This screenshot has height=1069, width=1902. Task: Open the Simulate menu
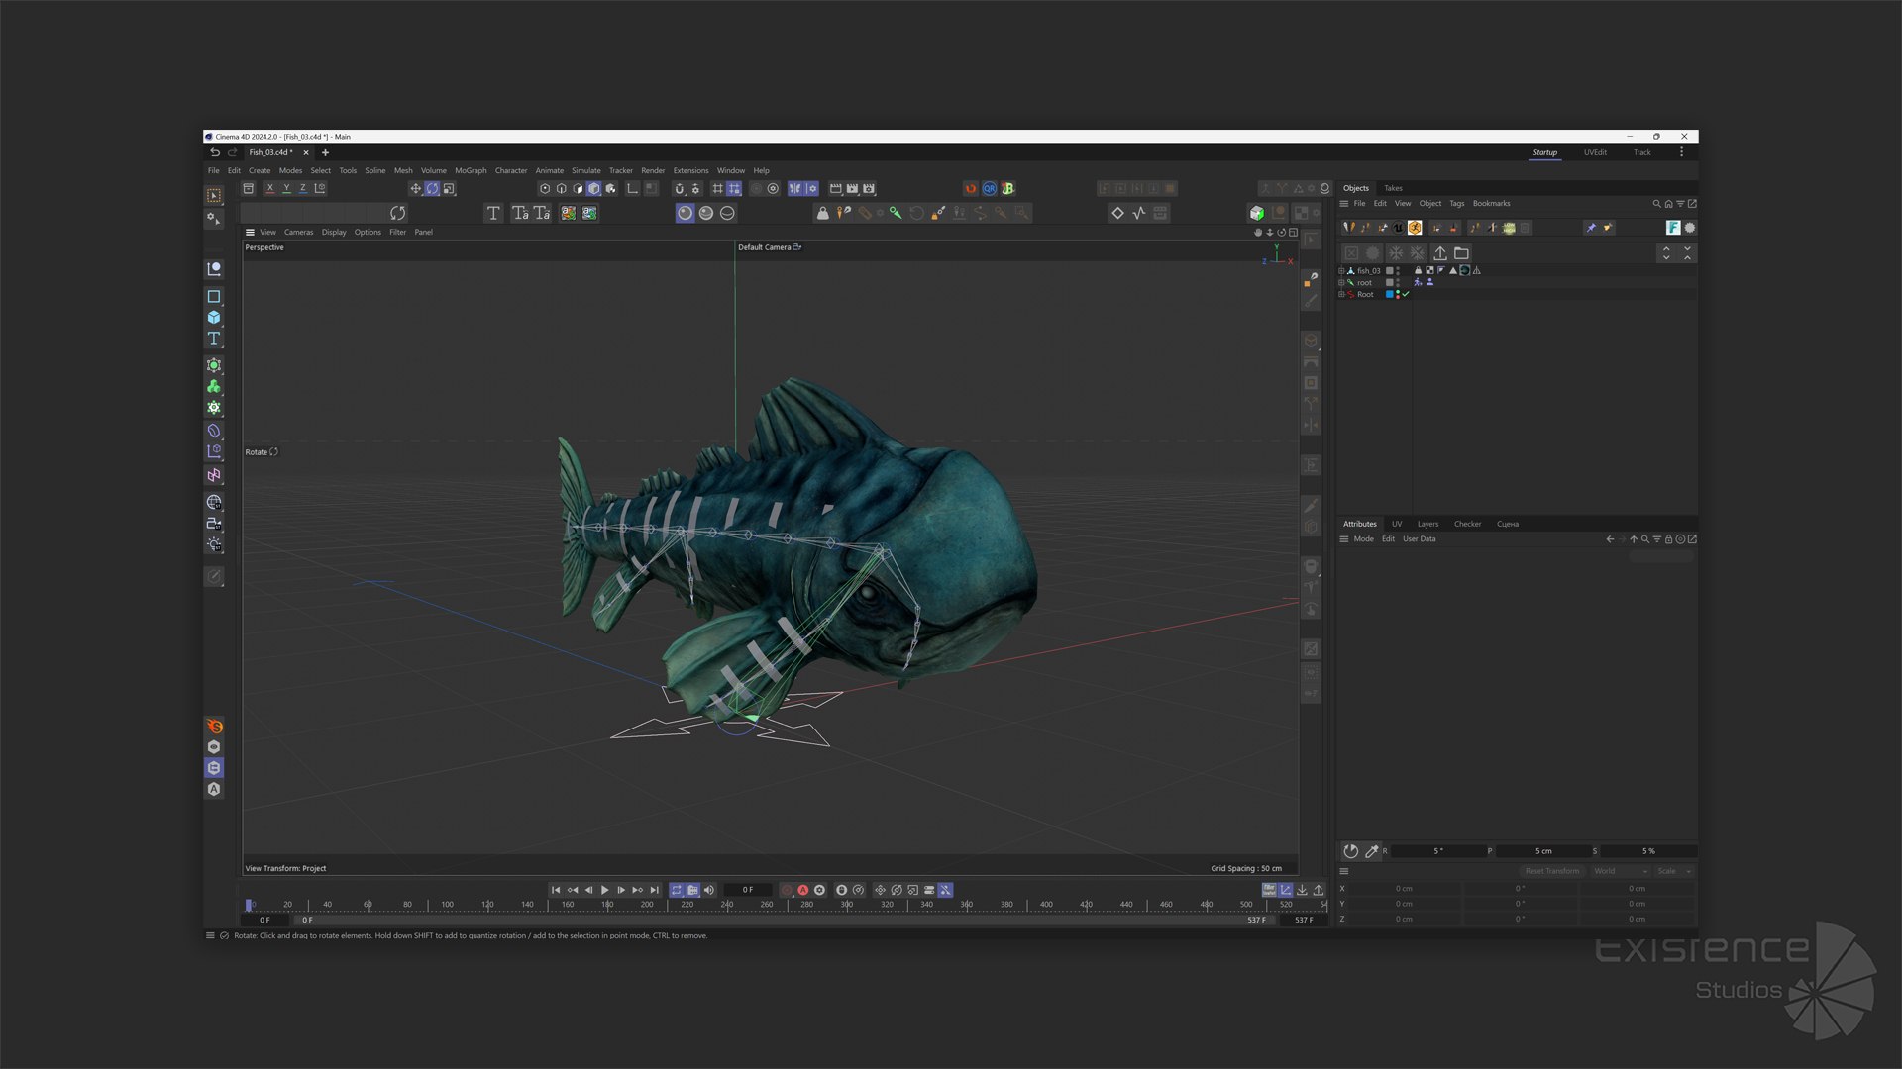(586, 170)
